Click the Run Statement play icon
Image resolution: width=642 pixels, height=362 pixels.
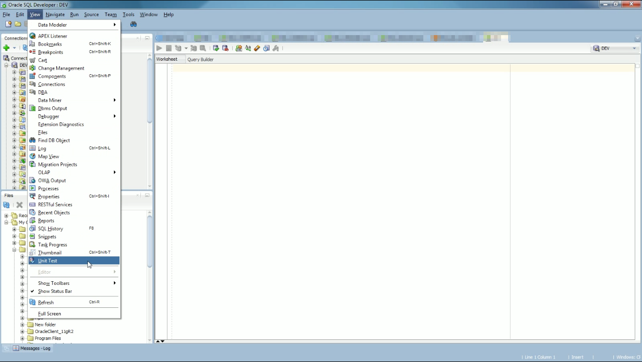click(159, 48)
